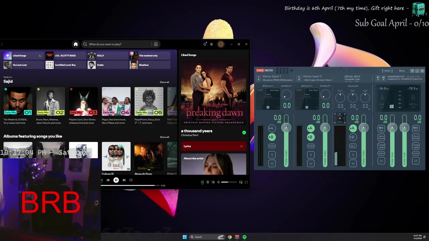Toggle Stereo Repeat on bus A
Viewport: 429px width, 241px height.
click(381, 137)
